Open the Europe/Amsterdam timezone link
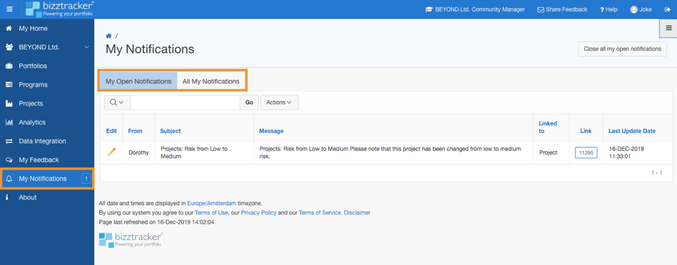Image resolution: width=677 pixels, height=265 pixels. click(212, 203)
